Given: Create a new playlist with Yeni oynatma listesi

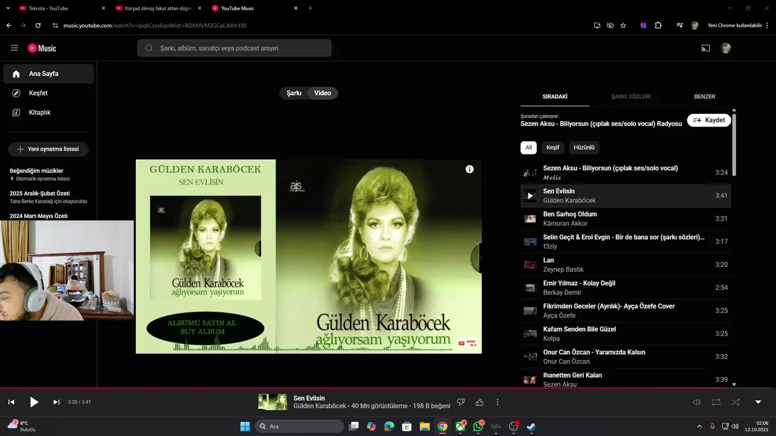Looking at the screenshot, I should [x=48, y=149].
